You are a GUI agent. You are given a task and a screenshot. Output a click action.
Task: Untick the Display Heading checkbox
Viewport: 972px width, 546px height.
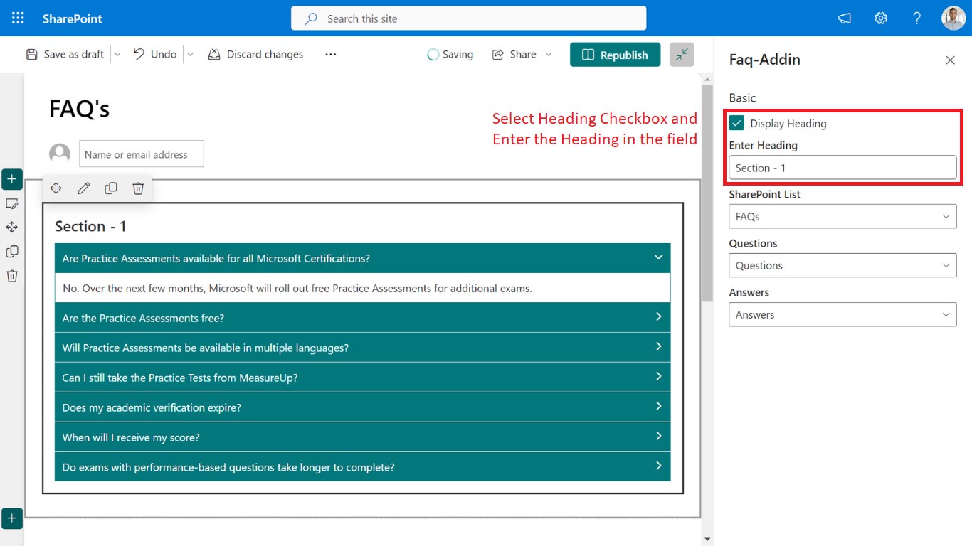tap(736, 123)
